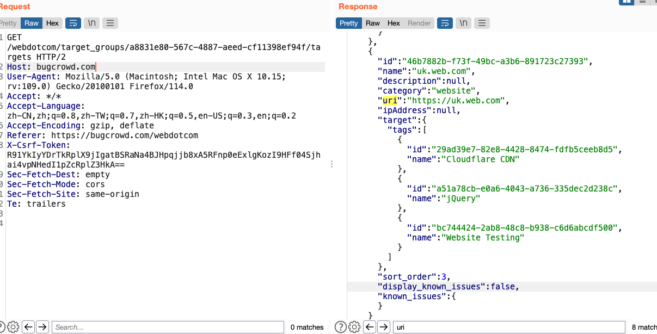Screen dimensions: 657x334
Task: Go to previous match in Response search
Action: [370, 327]
